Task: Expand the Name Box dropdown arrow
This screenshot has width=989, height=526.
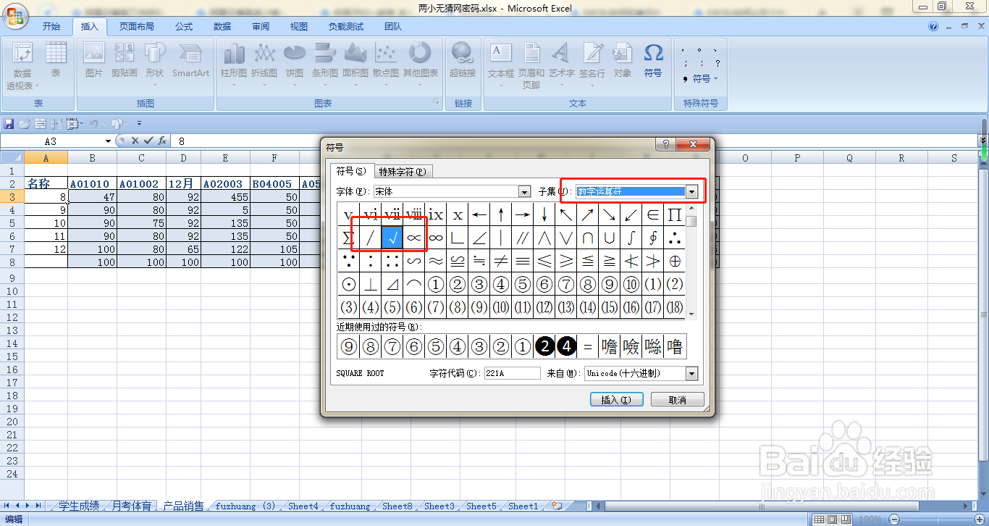Action: [109, 141]
